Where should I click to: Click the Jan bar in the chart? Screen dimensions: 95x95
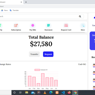[29, 81]
